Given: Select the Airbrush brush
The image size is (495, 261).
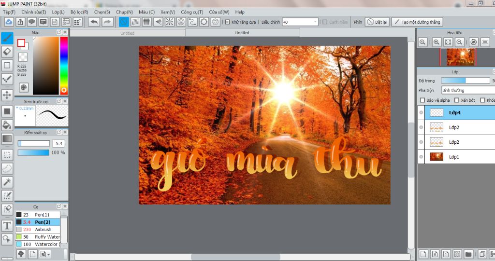Looking at the screenshot, I should point(38,230).
